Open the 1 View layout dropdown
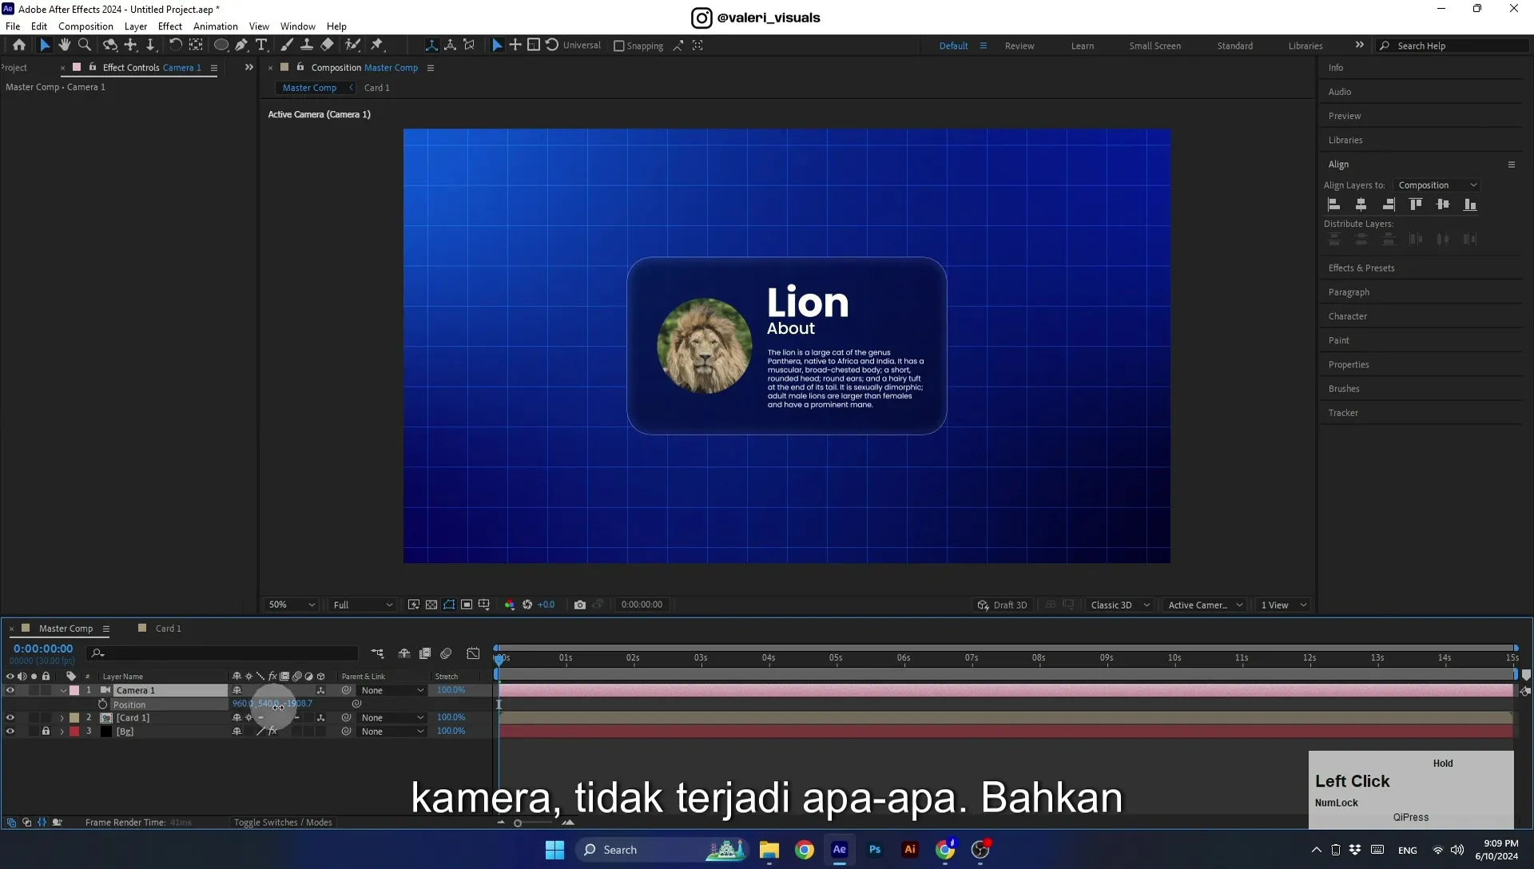The width and height of the screenshot is (1534, 869). [x=1283, y=605]
